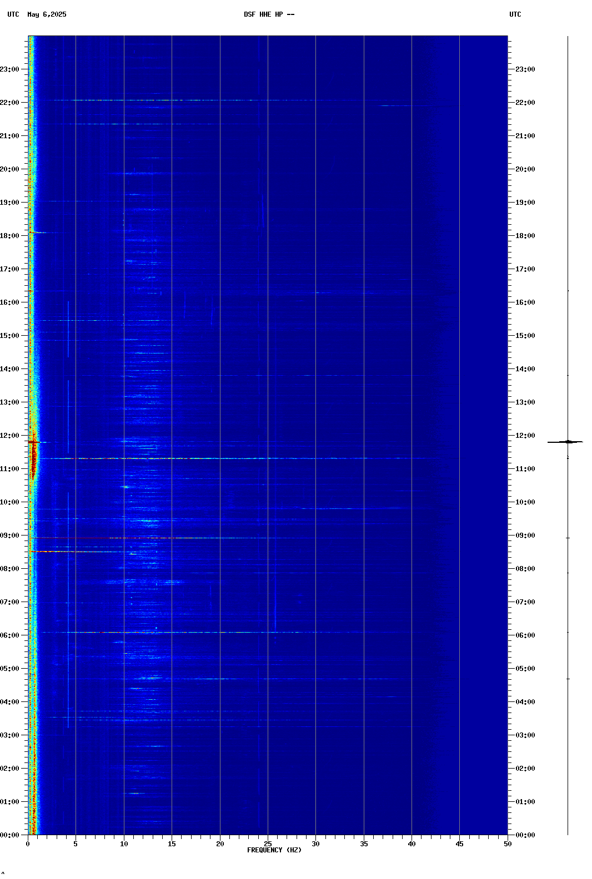Click "01:00" on the right time axis
592x879 pixels.
pyautogui.click(x=525, y=802)
